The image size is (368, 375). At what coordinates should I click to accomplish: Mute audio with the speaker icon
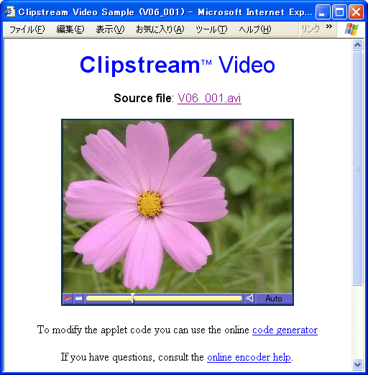(x=249, y=299)
